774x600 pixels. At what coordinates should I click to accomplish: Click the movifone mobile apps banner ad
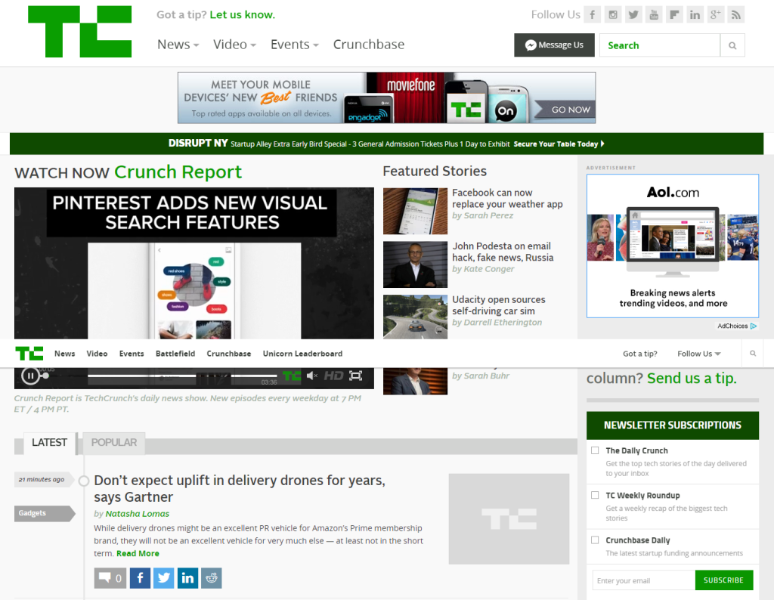pos(386,97)
